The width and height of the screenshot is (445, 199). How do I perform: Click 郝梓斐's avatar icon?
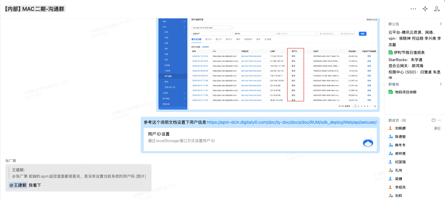coord(391,154)
